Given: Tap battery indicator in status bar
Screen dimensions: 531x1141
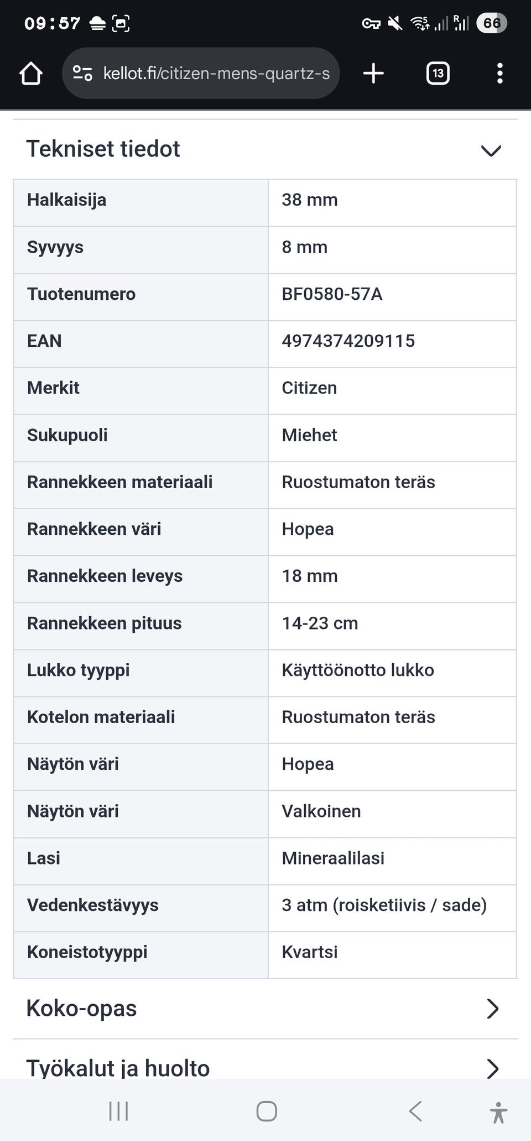Looking at the screenshot, I should click(492, 23).
